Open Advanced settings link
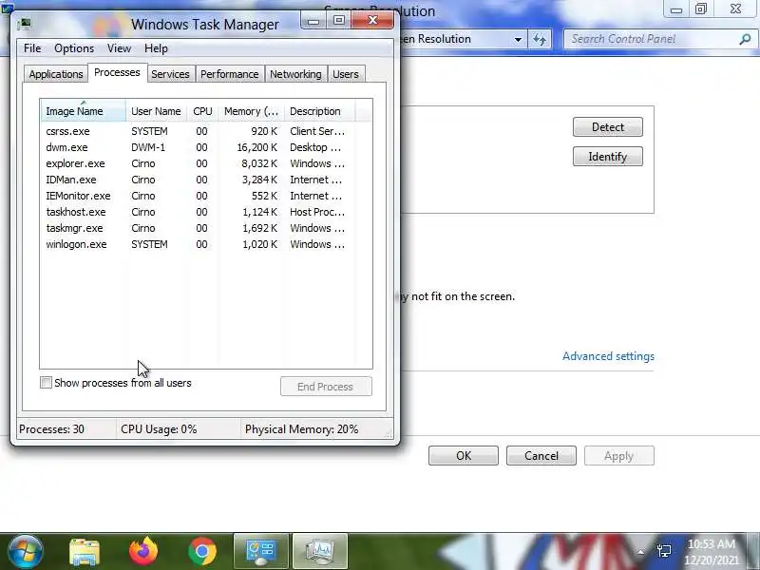Viewport: 760px width, 570px height. coord(608,356)
